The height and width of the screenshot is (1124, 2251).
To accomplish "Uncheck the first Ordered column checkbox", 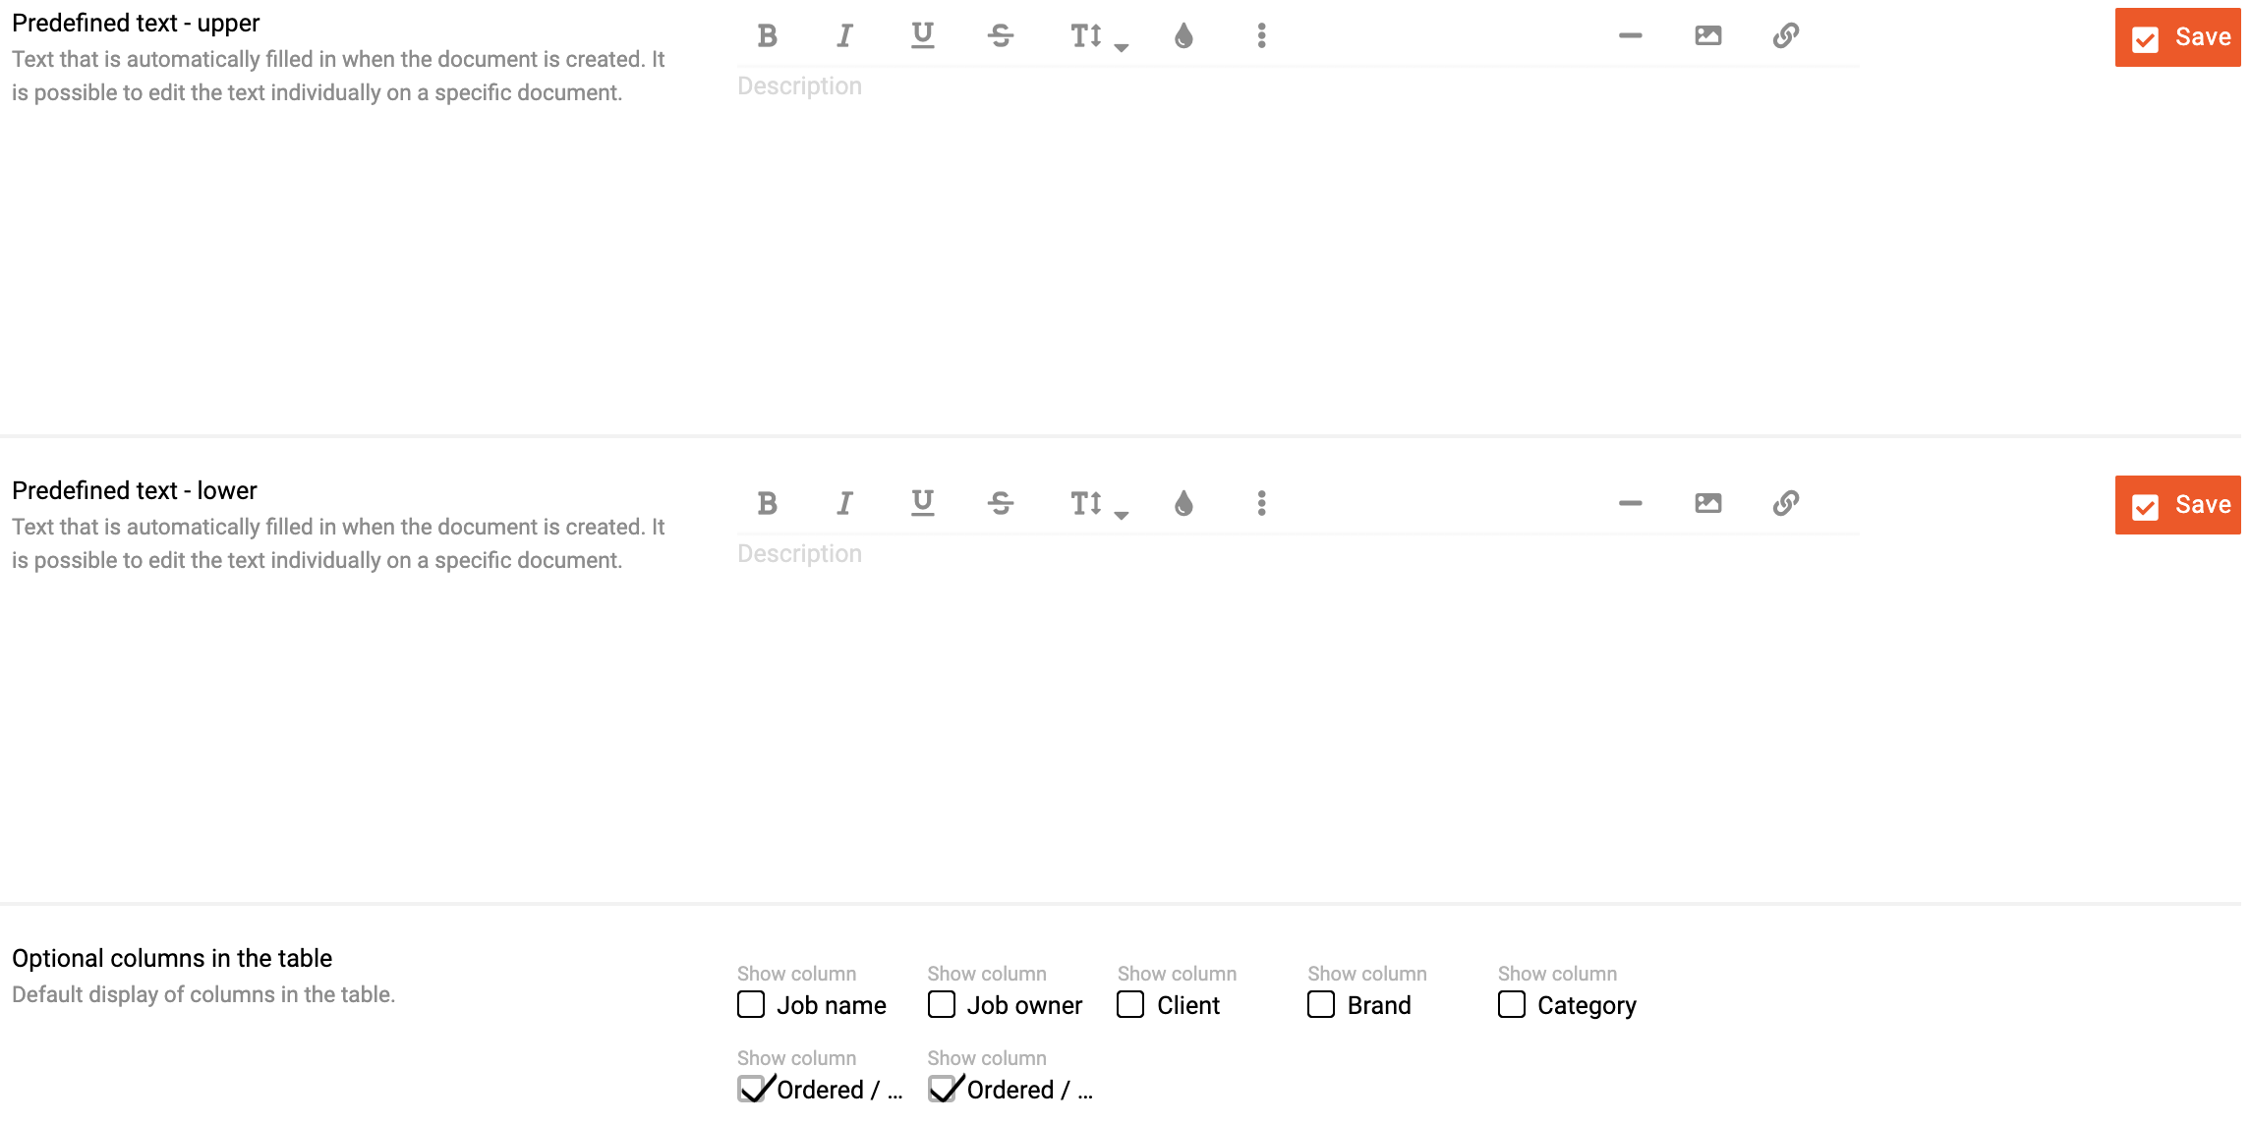I will [x=752, y=1090].
